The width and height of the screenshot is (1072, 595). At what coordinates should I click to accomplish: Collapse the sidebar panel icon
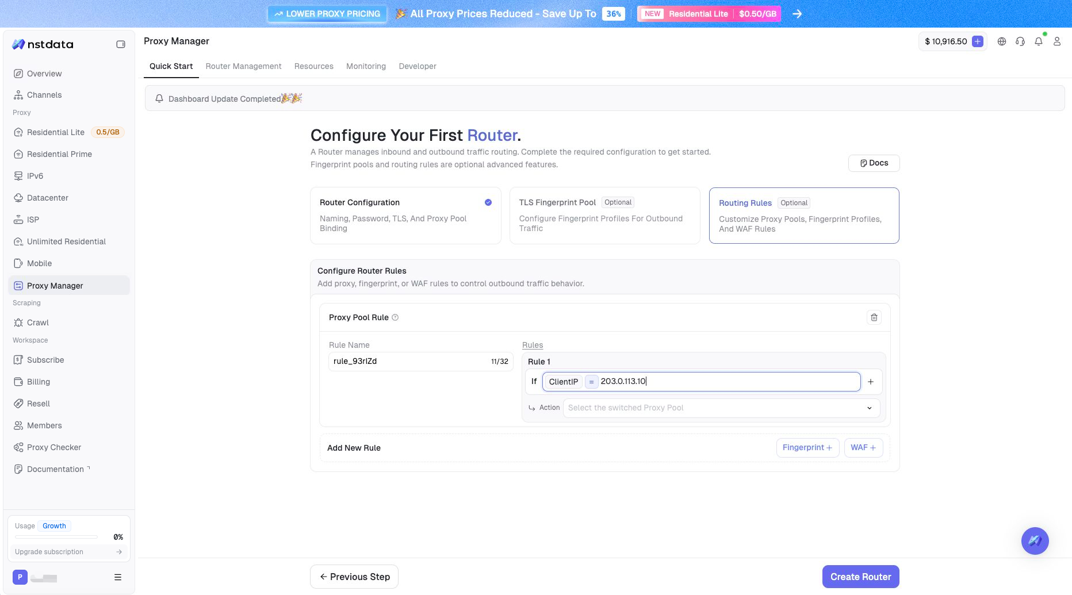(121, 44)
